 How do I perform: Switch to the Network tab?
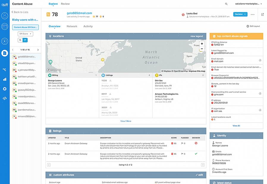coord(72,26)
